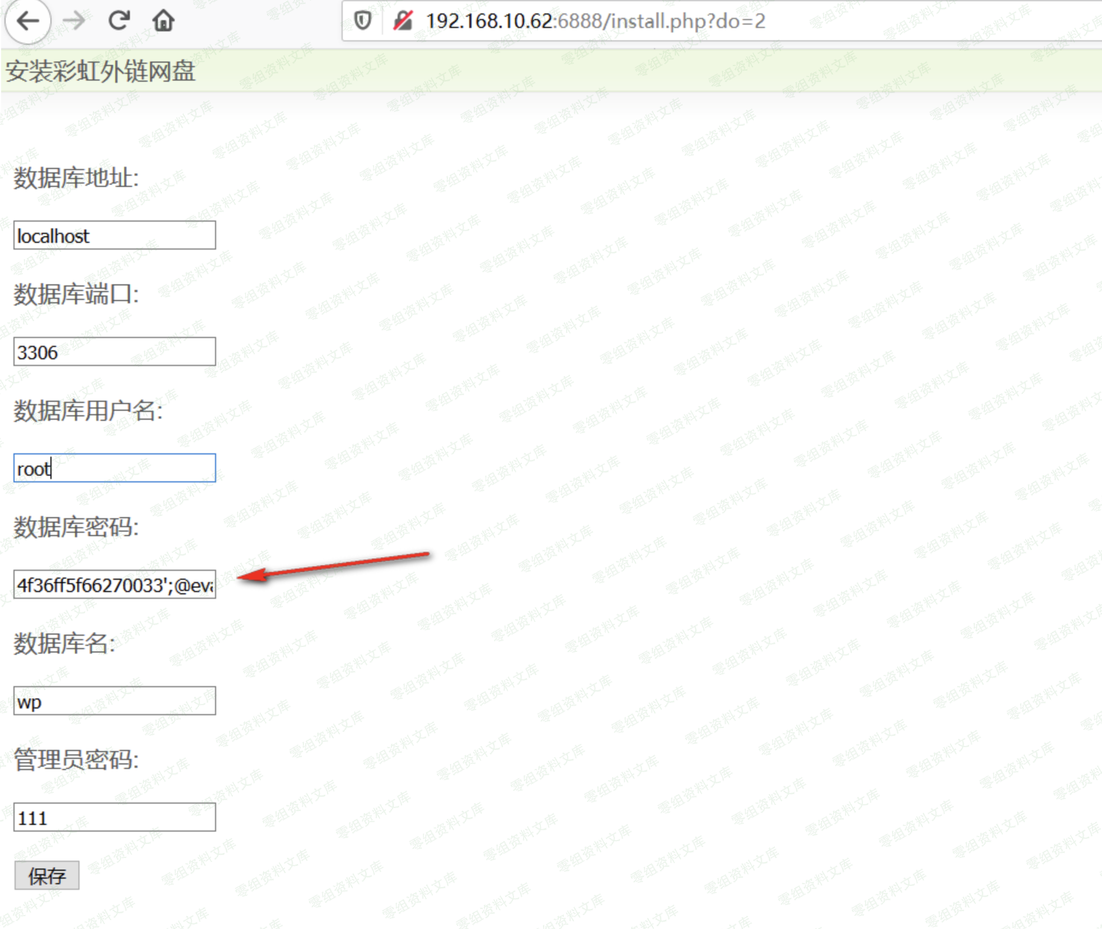This screenshot has width=1102, height=929.
Task: Click the root database username field
Action: (x=114, y=468)
